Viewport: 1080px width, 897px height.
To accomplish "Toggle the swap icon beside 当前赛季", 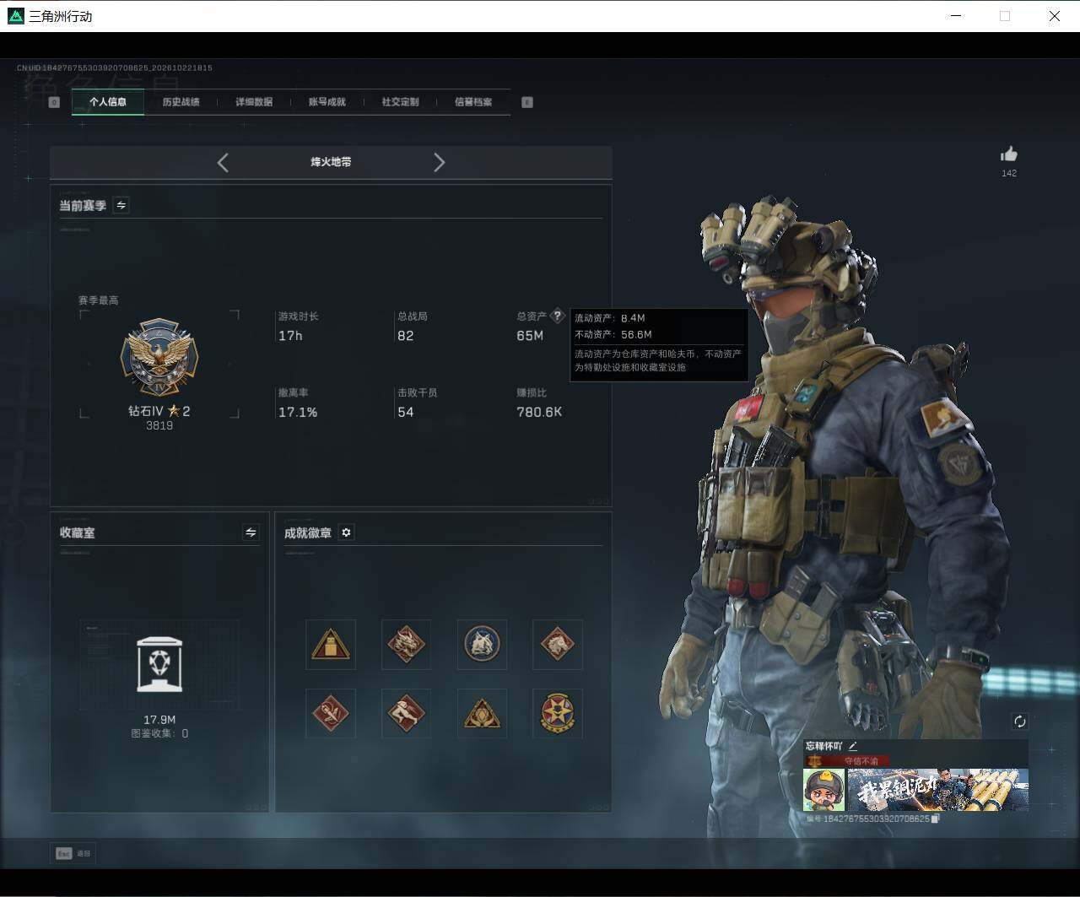I will pos(121,205).
